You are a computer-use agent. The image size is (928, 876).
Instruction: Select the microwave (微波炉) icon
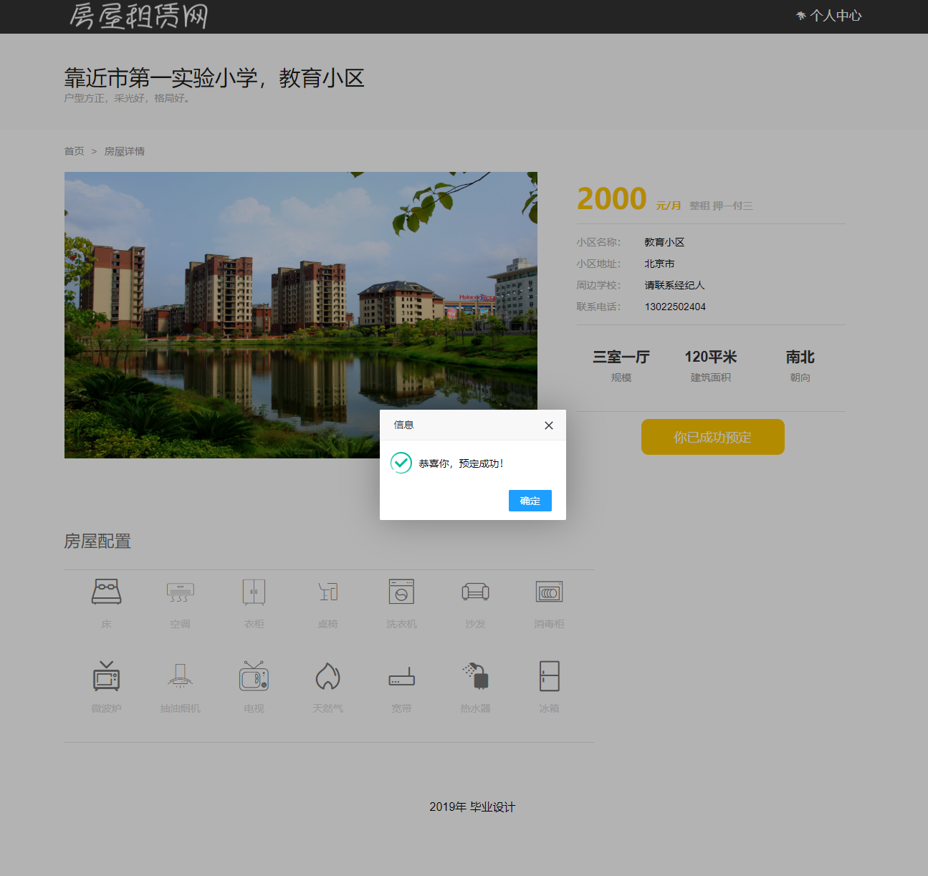[x=106, y=676]
